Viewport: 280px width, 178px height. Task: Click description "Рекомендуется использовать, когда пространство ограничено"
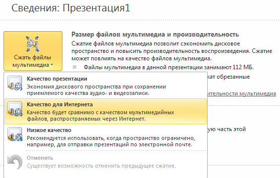tap(111, 138)
